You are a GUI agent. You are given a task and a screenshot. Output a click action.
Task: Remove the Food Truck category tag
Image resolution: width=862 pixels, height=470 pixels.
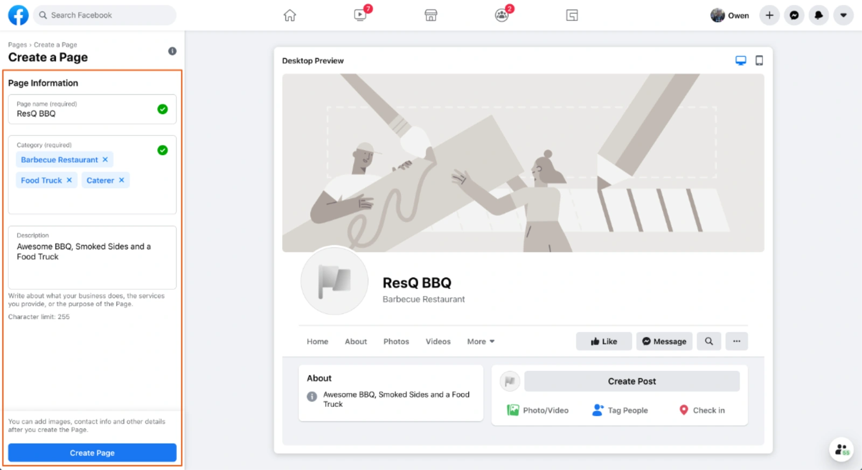pyautogui.click(x=69, y=180)
